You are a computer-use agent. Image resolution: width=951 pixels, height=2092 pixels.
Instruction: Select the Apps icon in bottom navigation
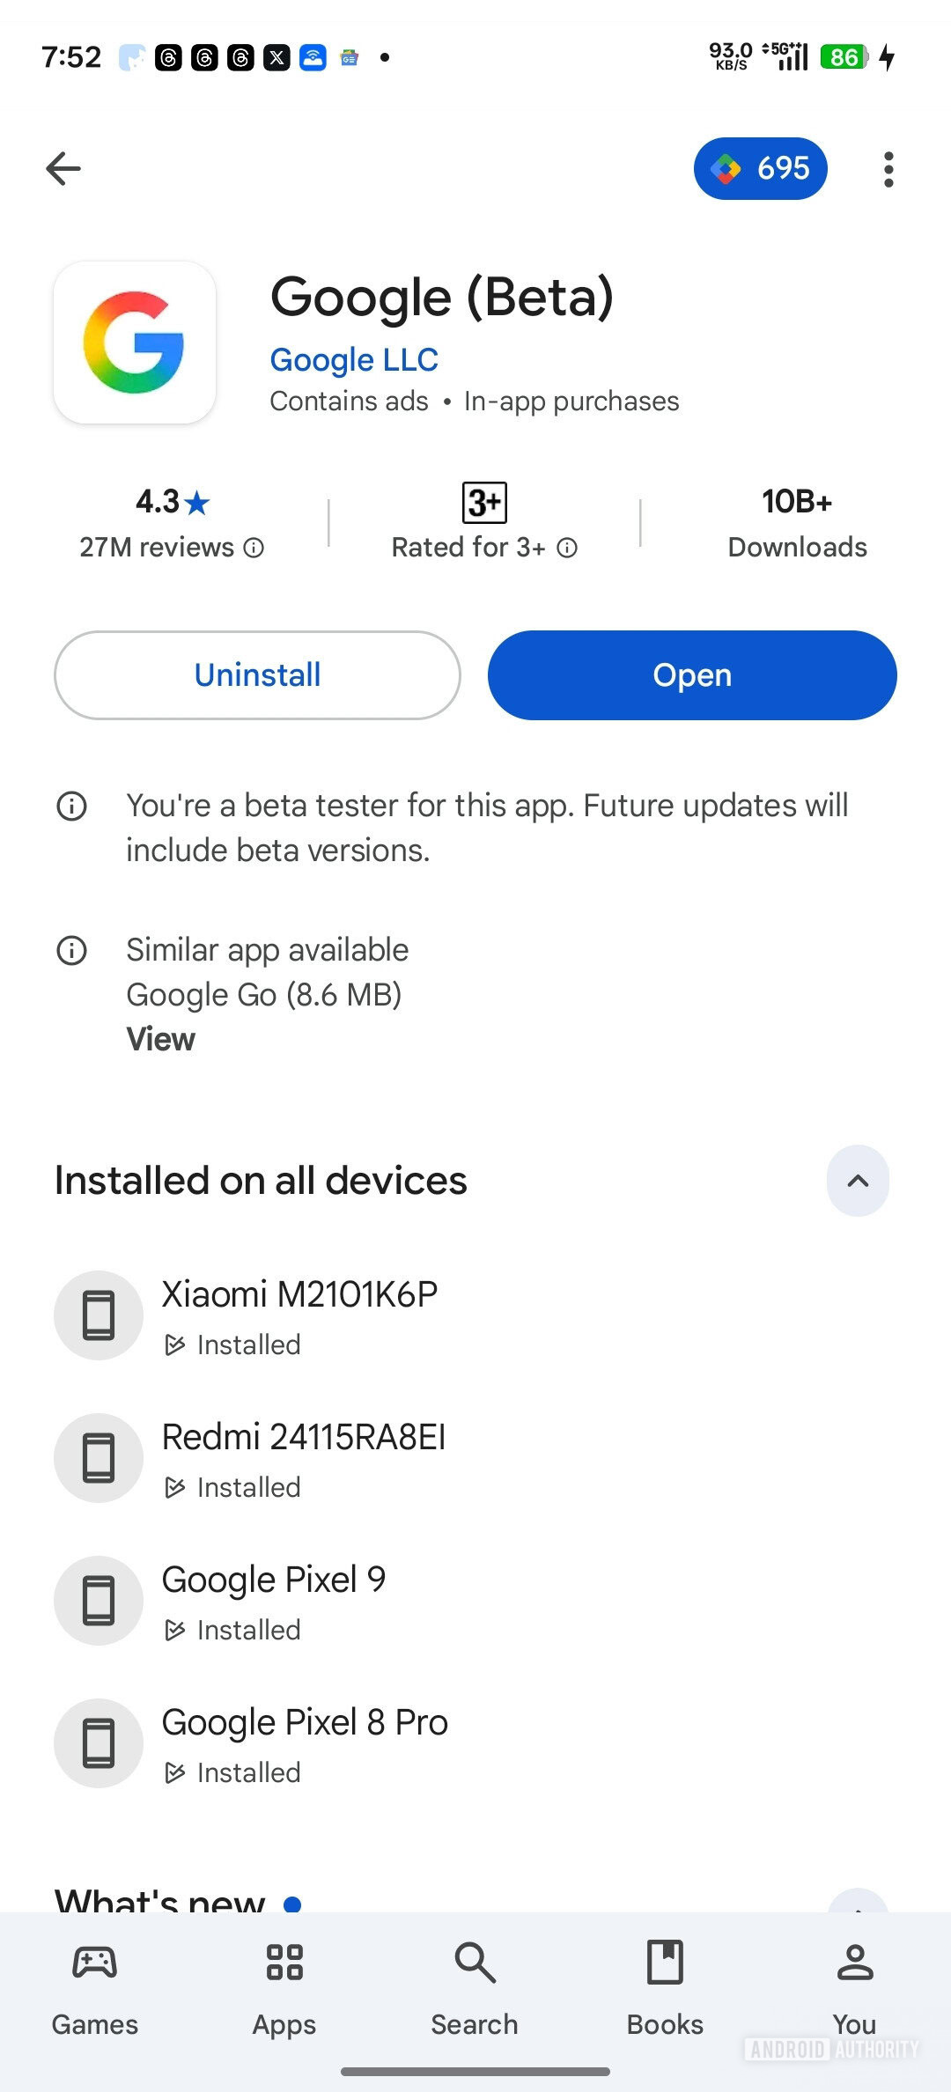click(x=284, y=1962)
